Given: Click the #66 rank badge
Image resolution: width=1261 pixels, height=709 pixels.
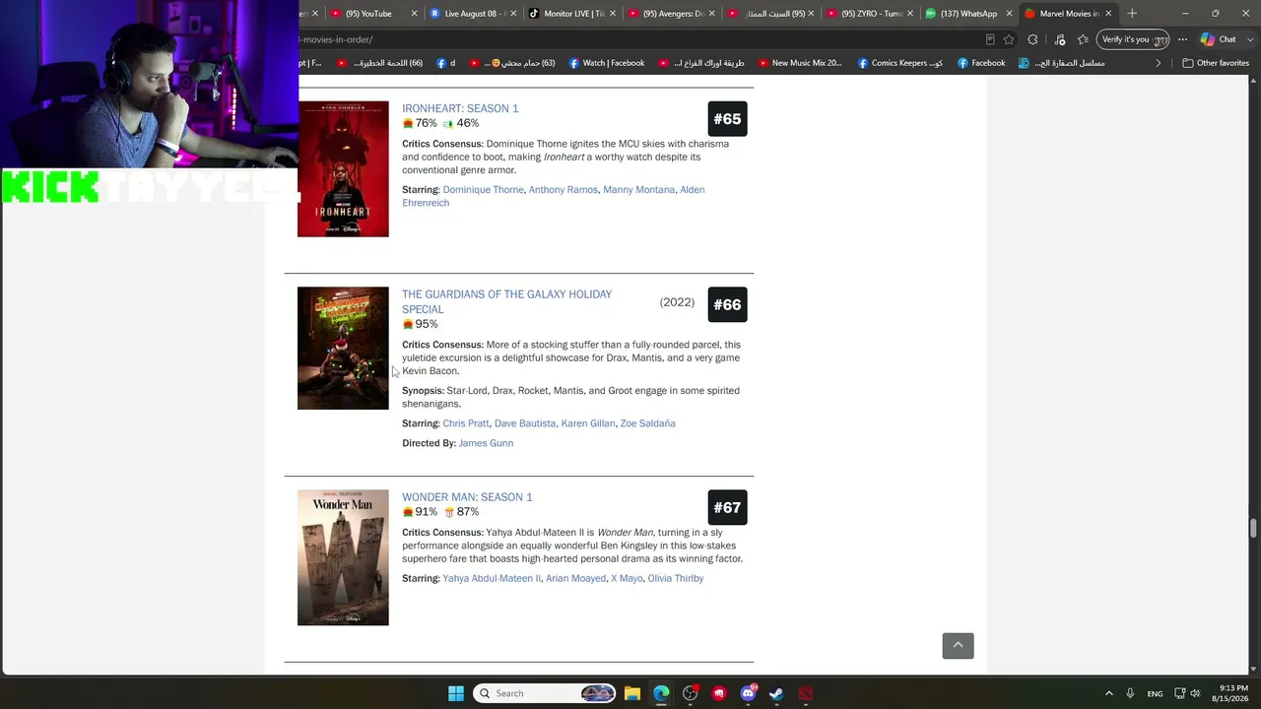Looking at the screenshot, I should tap(727, 304).
